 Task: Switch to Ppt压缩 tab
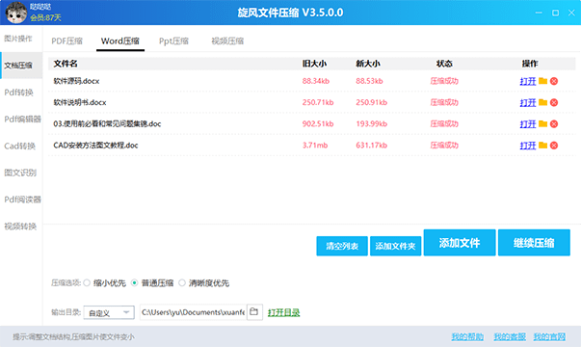(x=173, y=41)
